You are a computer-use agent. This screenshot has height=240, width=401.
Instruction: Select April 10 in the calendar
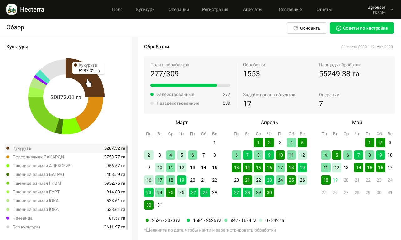coord(280,155)
